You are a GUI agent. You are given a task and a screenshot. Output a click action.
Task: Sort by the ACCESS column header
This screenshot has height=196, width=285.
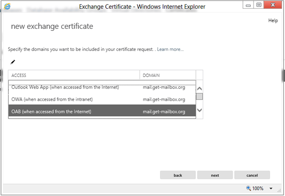click(74, 75)
